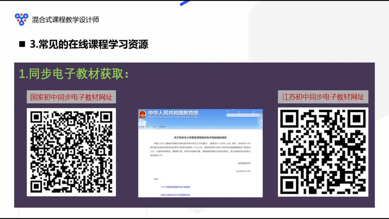Image resolution: width=389 pixels, height=219 pixels.
Task: Click the magnifier icon in the Ministry search box
Action: click(x=259, y=115)
